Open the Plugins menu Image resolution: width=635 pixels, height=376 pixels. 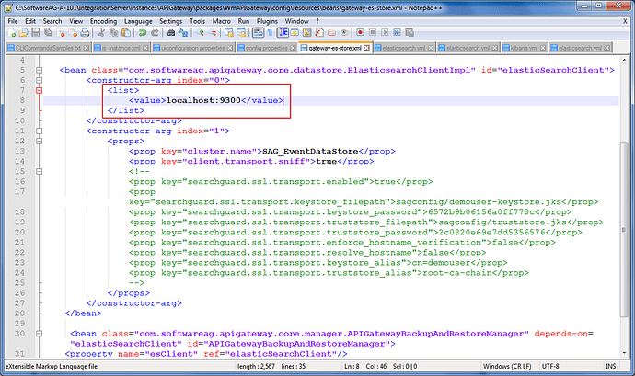[267, 21]
